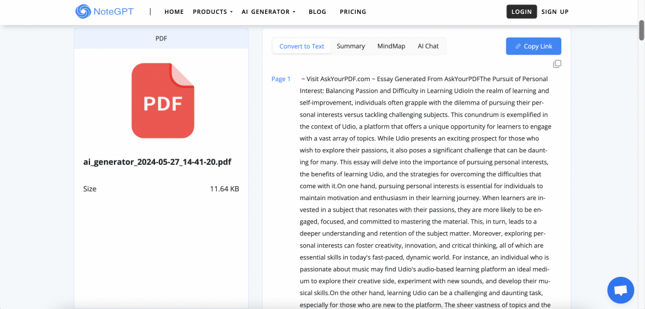
Task: Click the copy text icon above Page 1
Action: point(557,64)
